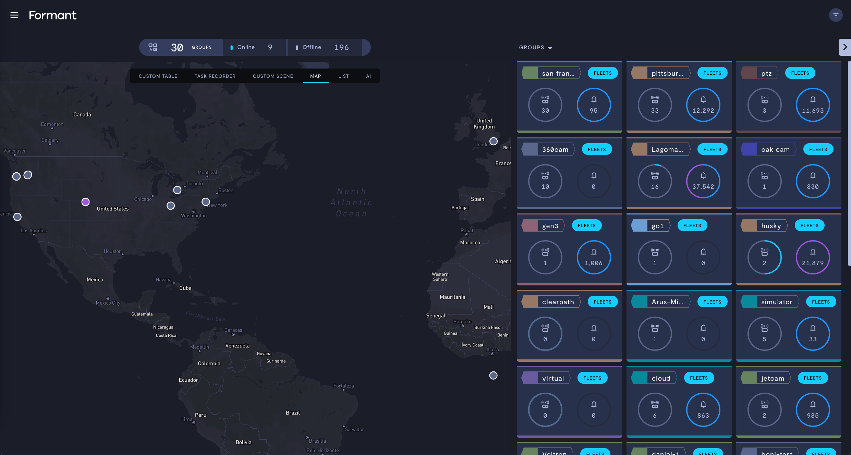Open FLEETS for ptz group
Image resolution: width=851 pixels, height=455 pixels.
point(800,73)
